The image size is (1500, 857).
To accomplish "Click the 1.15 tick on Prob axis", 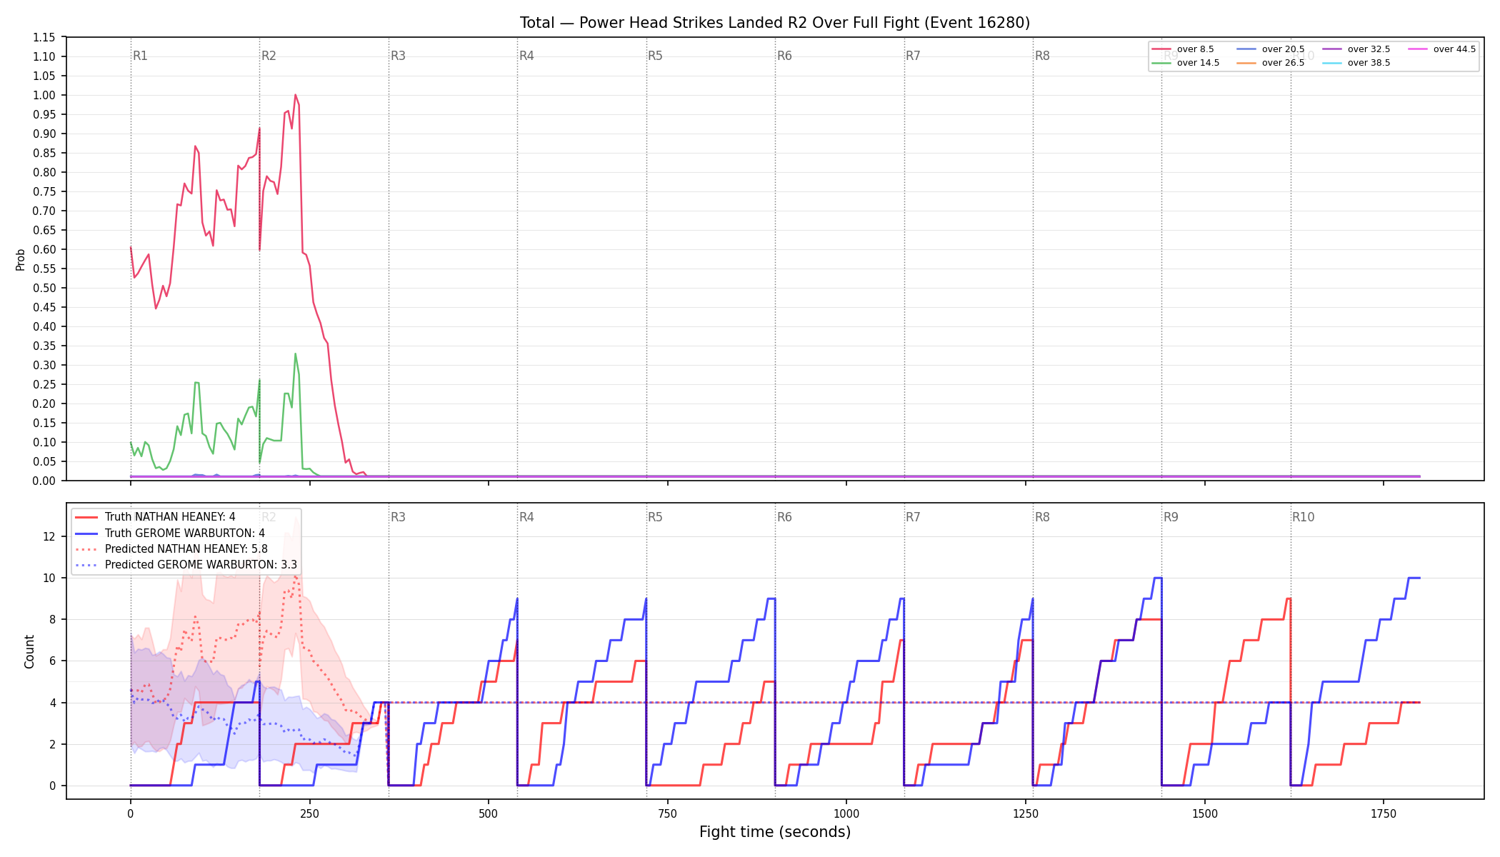I will click(44, 37).
